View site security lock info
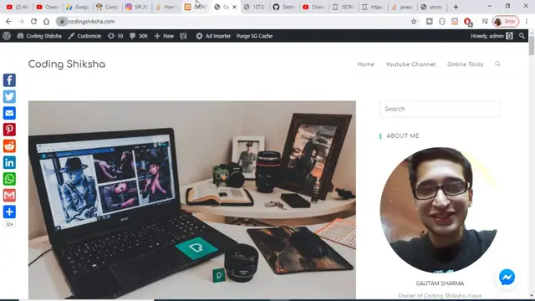The image size is (535, 301). click(x=62, y=22)
